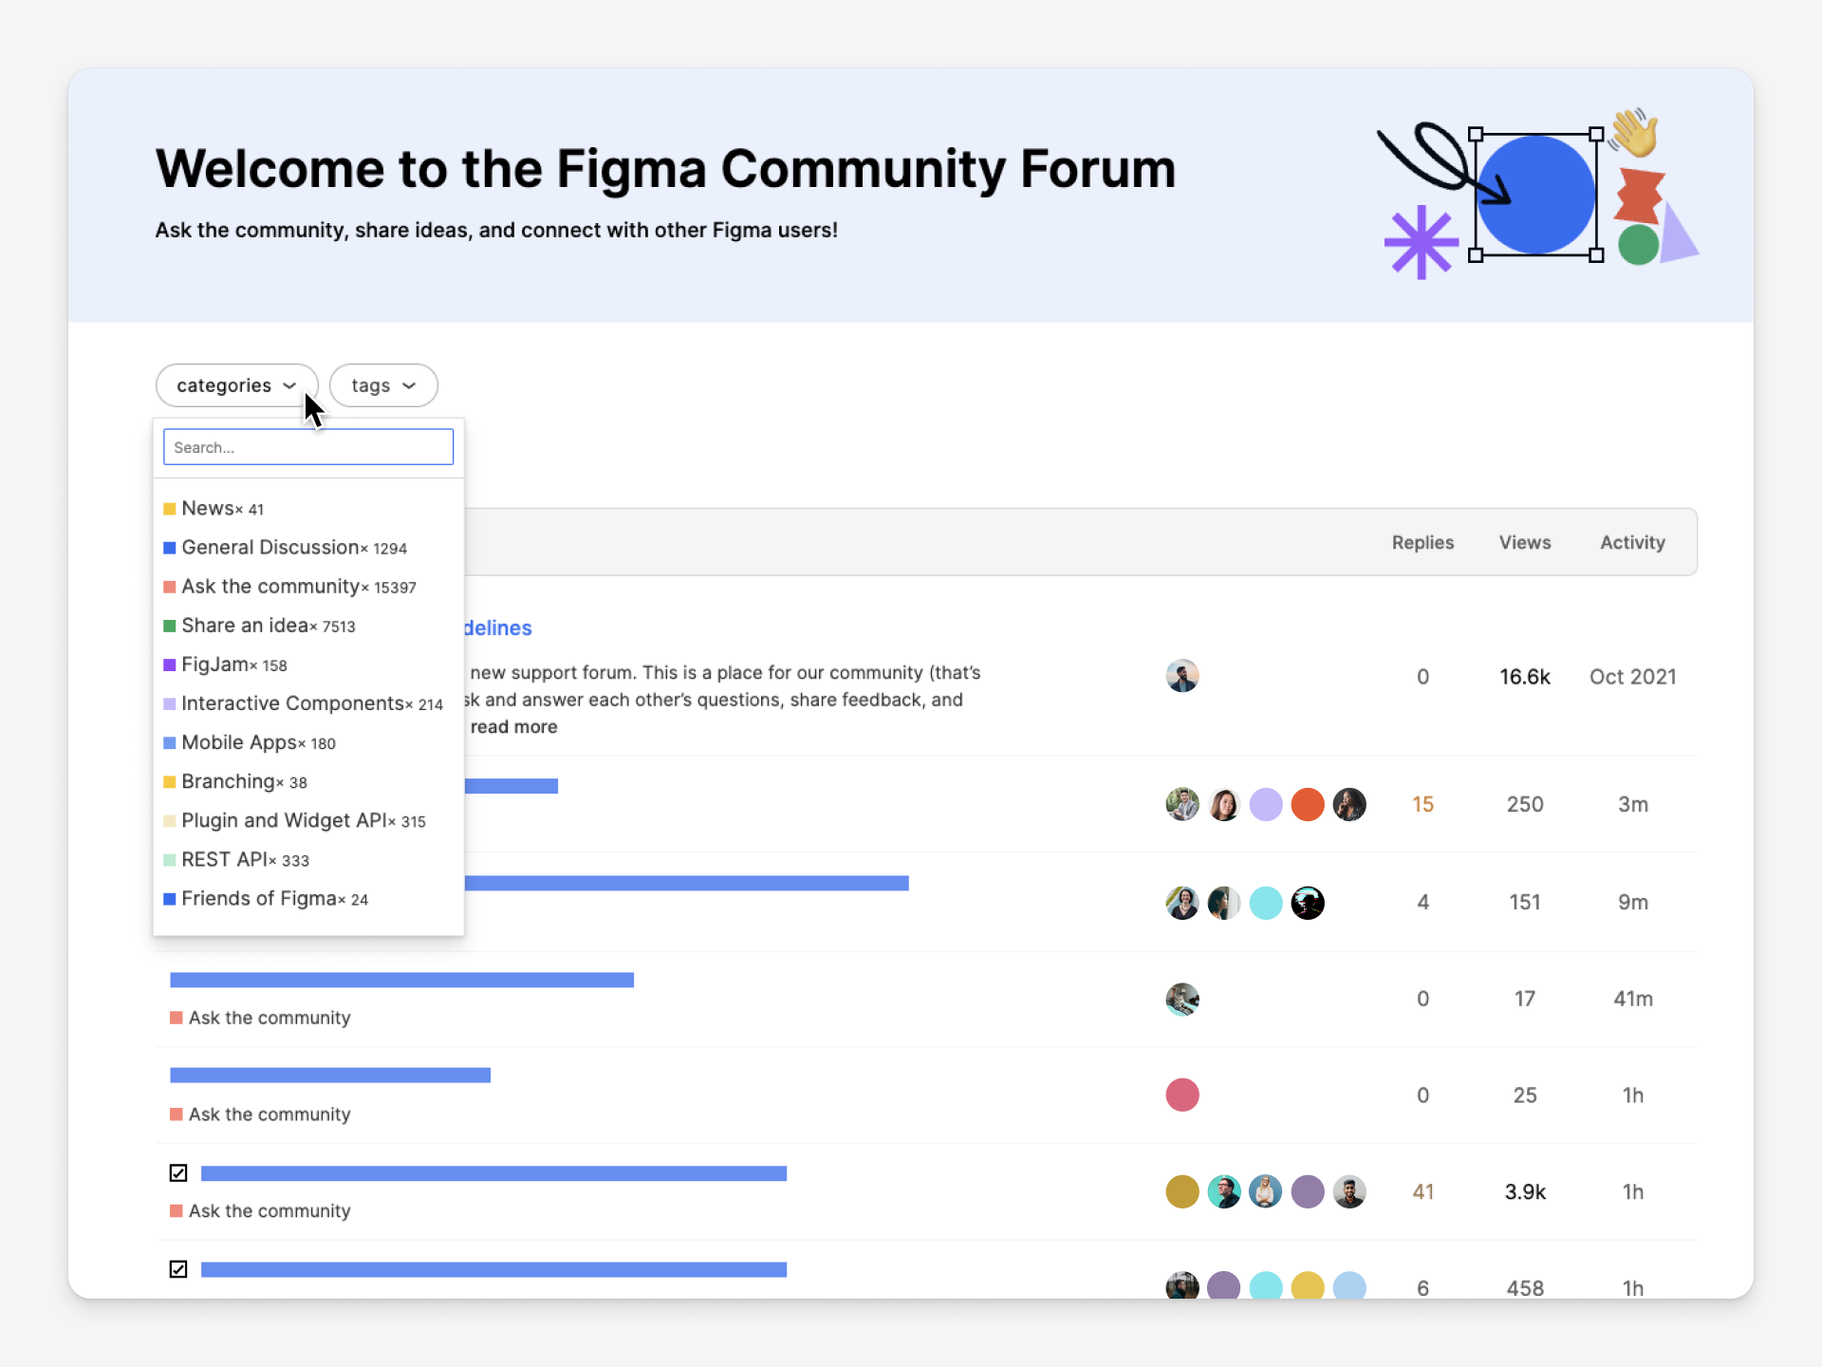Select the Branching category

tap(235, 781)
